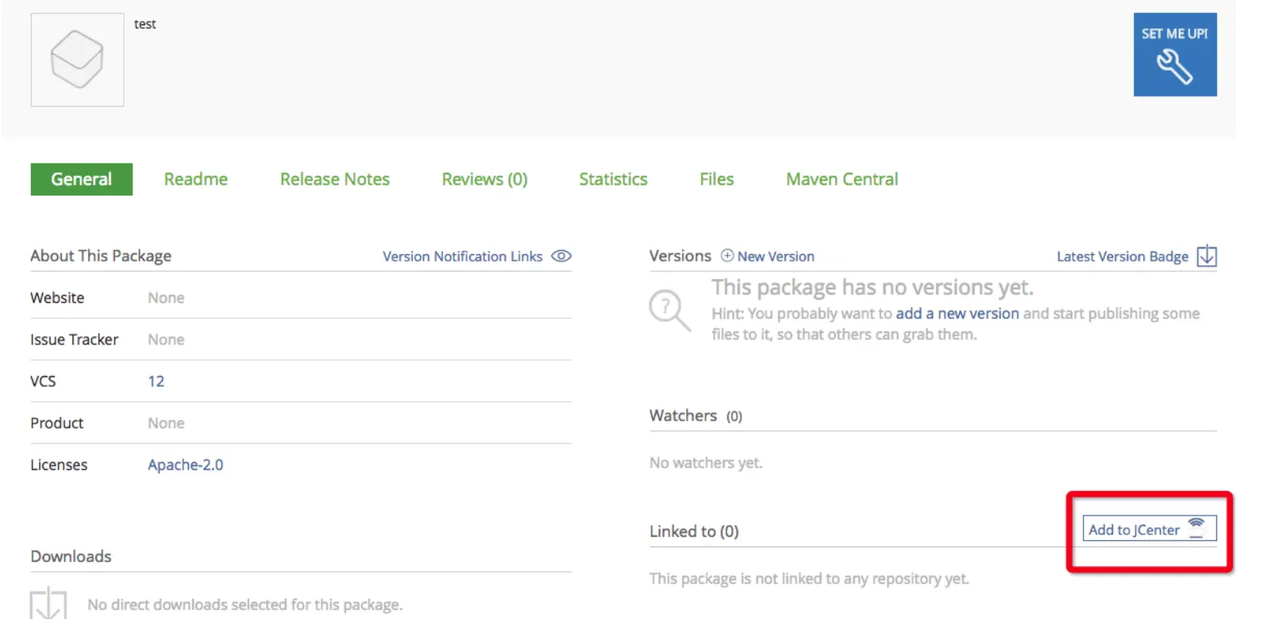
Task: Click the 'VCS' row label
Action: pos(43,381)
